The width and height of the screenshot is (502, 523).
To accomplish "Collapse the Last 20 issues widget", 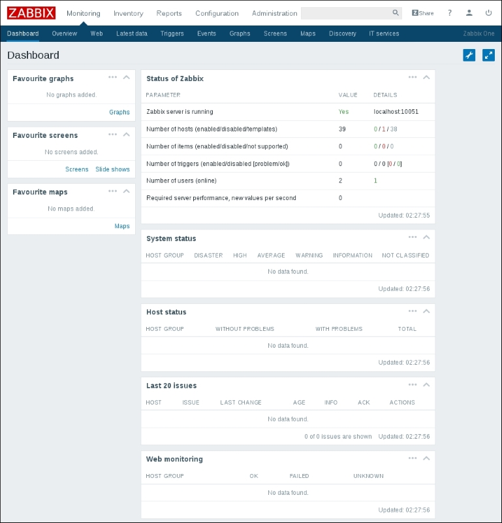I will click(x=426, y=384).
